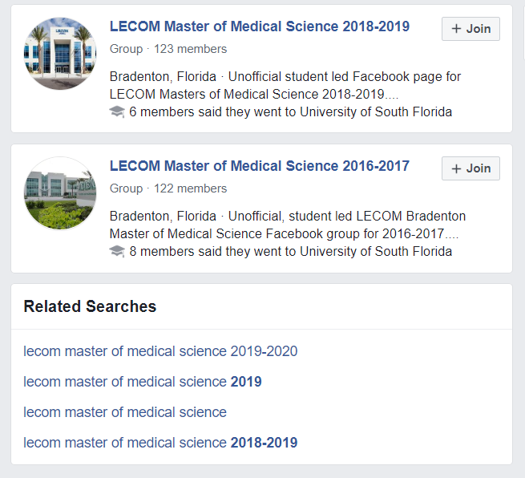Click graduation cap icon under 2016-2017 group
Viewport: 525px width, 478px height.
[x=117, y=252]
